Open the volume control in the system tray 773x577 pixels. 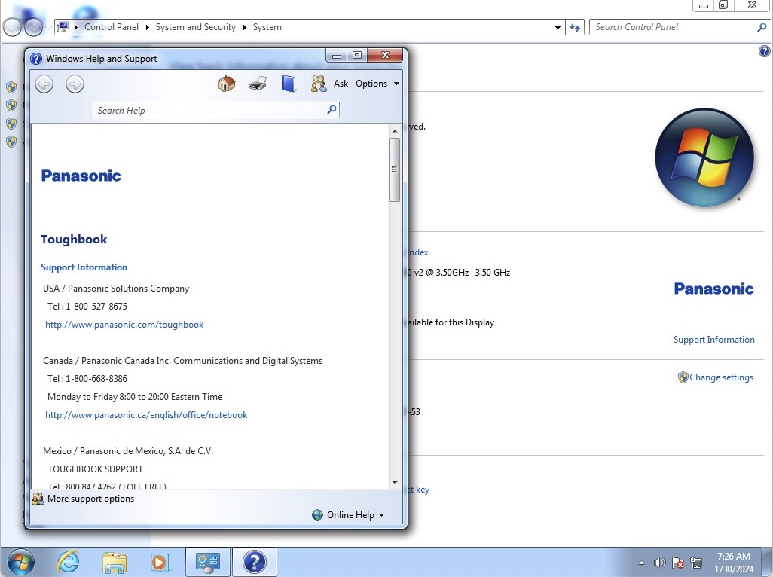click(x=659, y=562)
